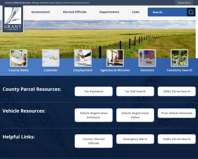Select the Links menu item
Viewport: 198px width, 159px height.
(x=136, y=12)
